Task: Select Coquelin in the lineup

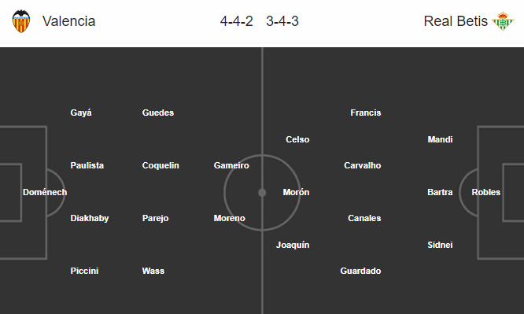Action: tap(161, 165)
